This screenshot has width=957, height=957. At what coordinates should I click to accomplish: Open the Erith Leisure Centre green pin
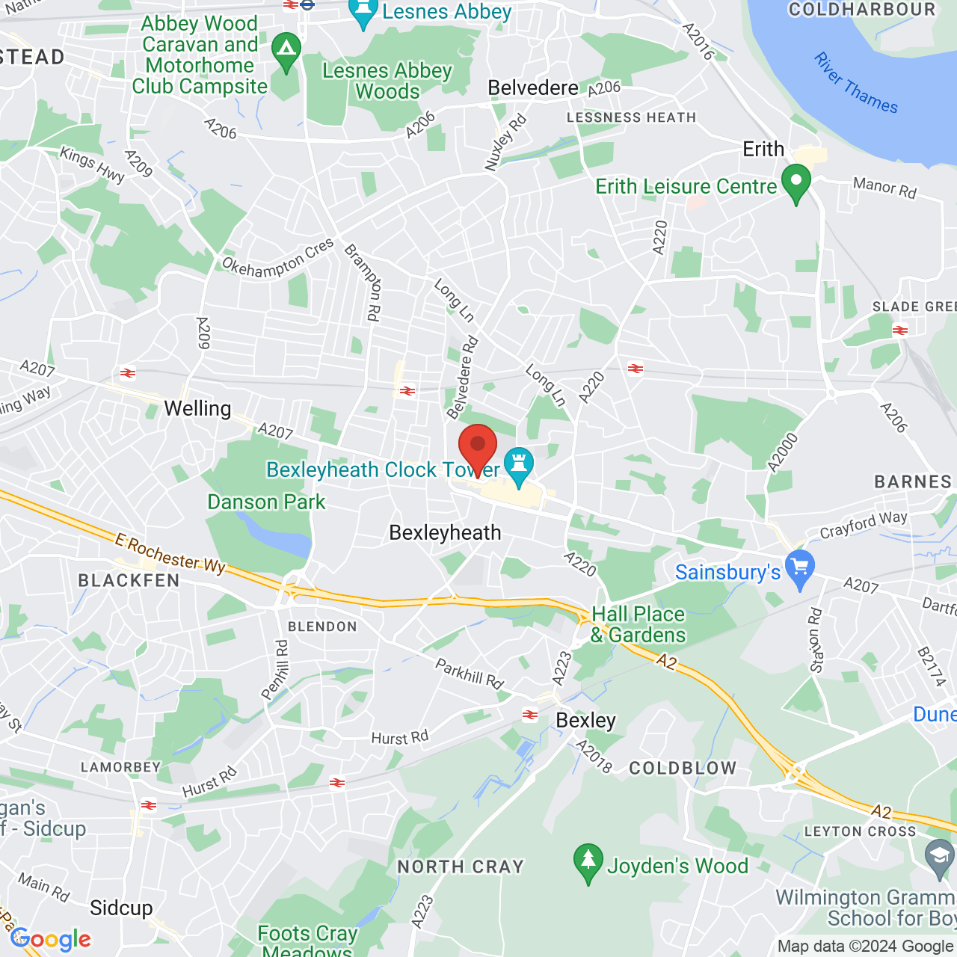(x=796, y=184)
